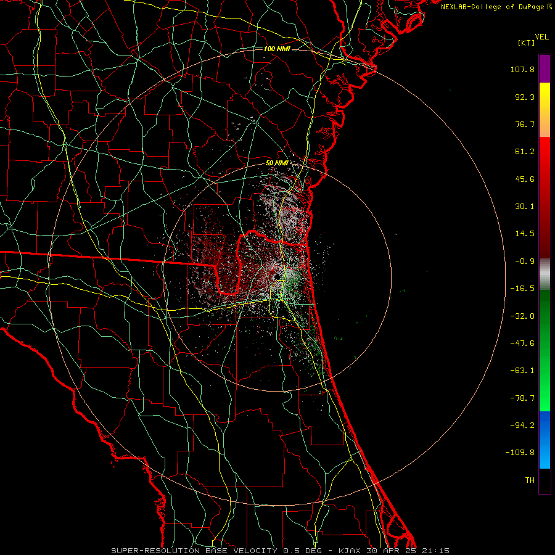Pick the blue segment of velocity colorbar
The height and width of the screenshot is (555, 555).
(x=545, y=440)
